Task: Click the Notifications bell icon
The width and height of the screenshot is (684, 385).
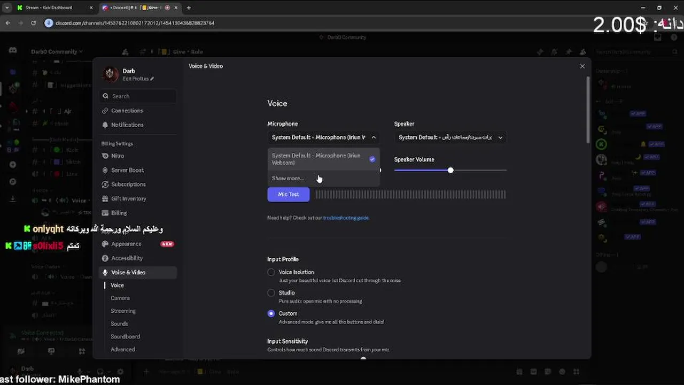Action: pos(105,125)
